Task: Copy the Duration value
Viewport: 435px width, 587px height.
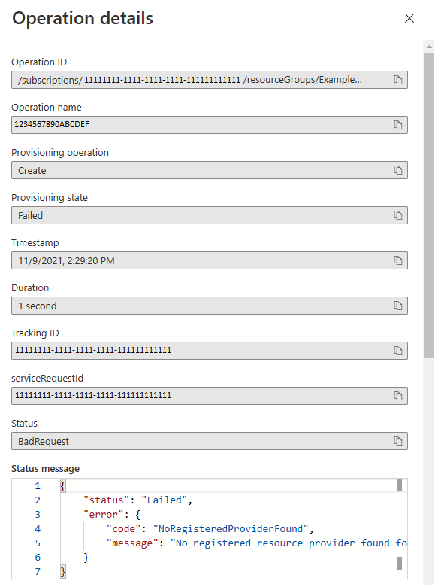Action: 398,306
